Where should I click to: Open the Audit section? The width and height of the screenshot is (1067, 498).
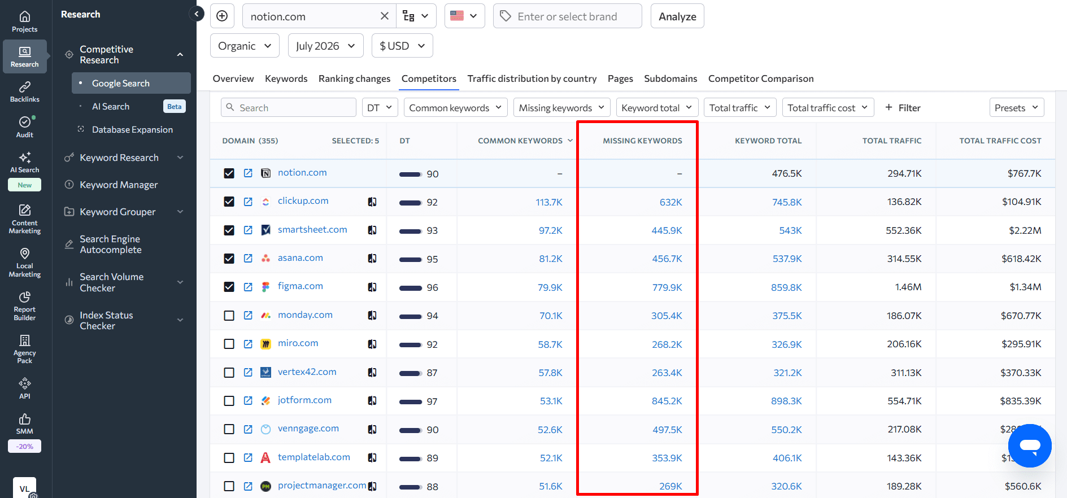(x=24, y=127)
